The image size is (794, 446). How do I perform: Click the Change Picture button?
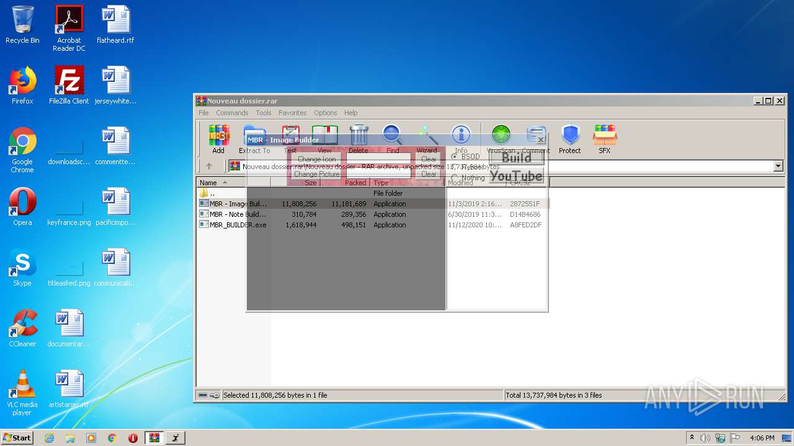(317, 174)
